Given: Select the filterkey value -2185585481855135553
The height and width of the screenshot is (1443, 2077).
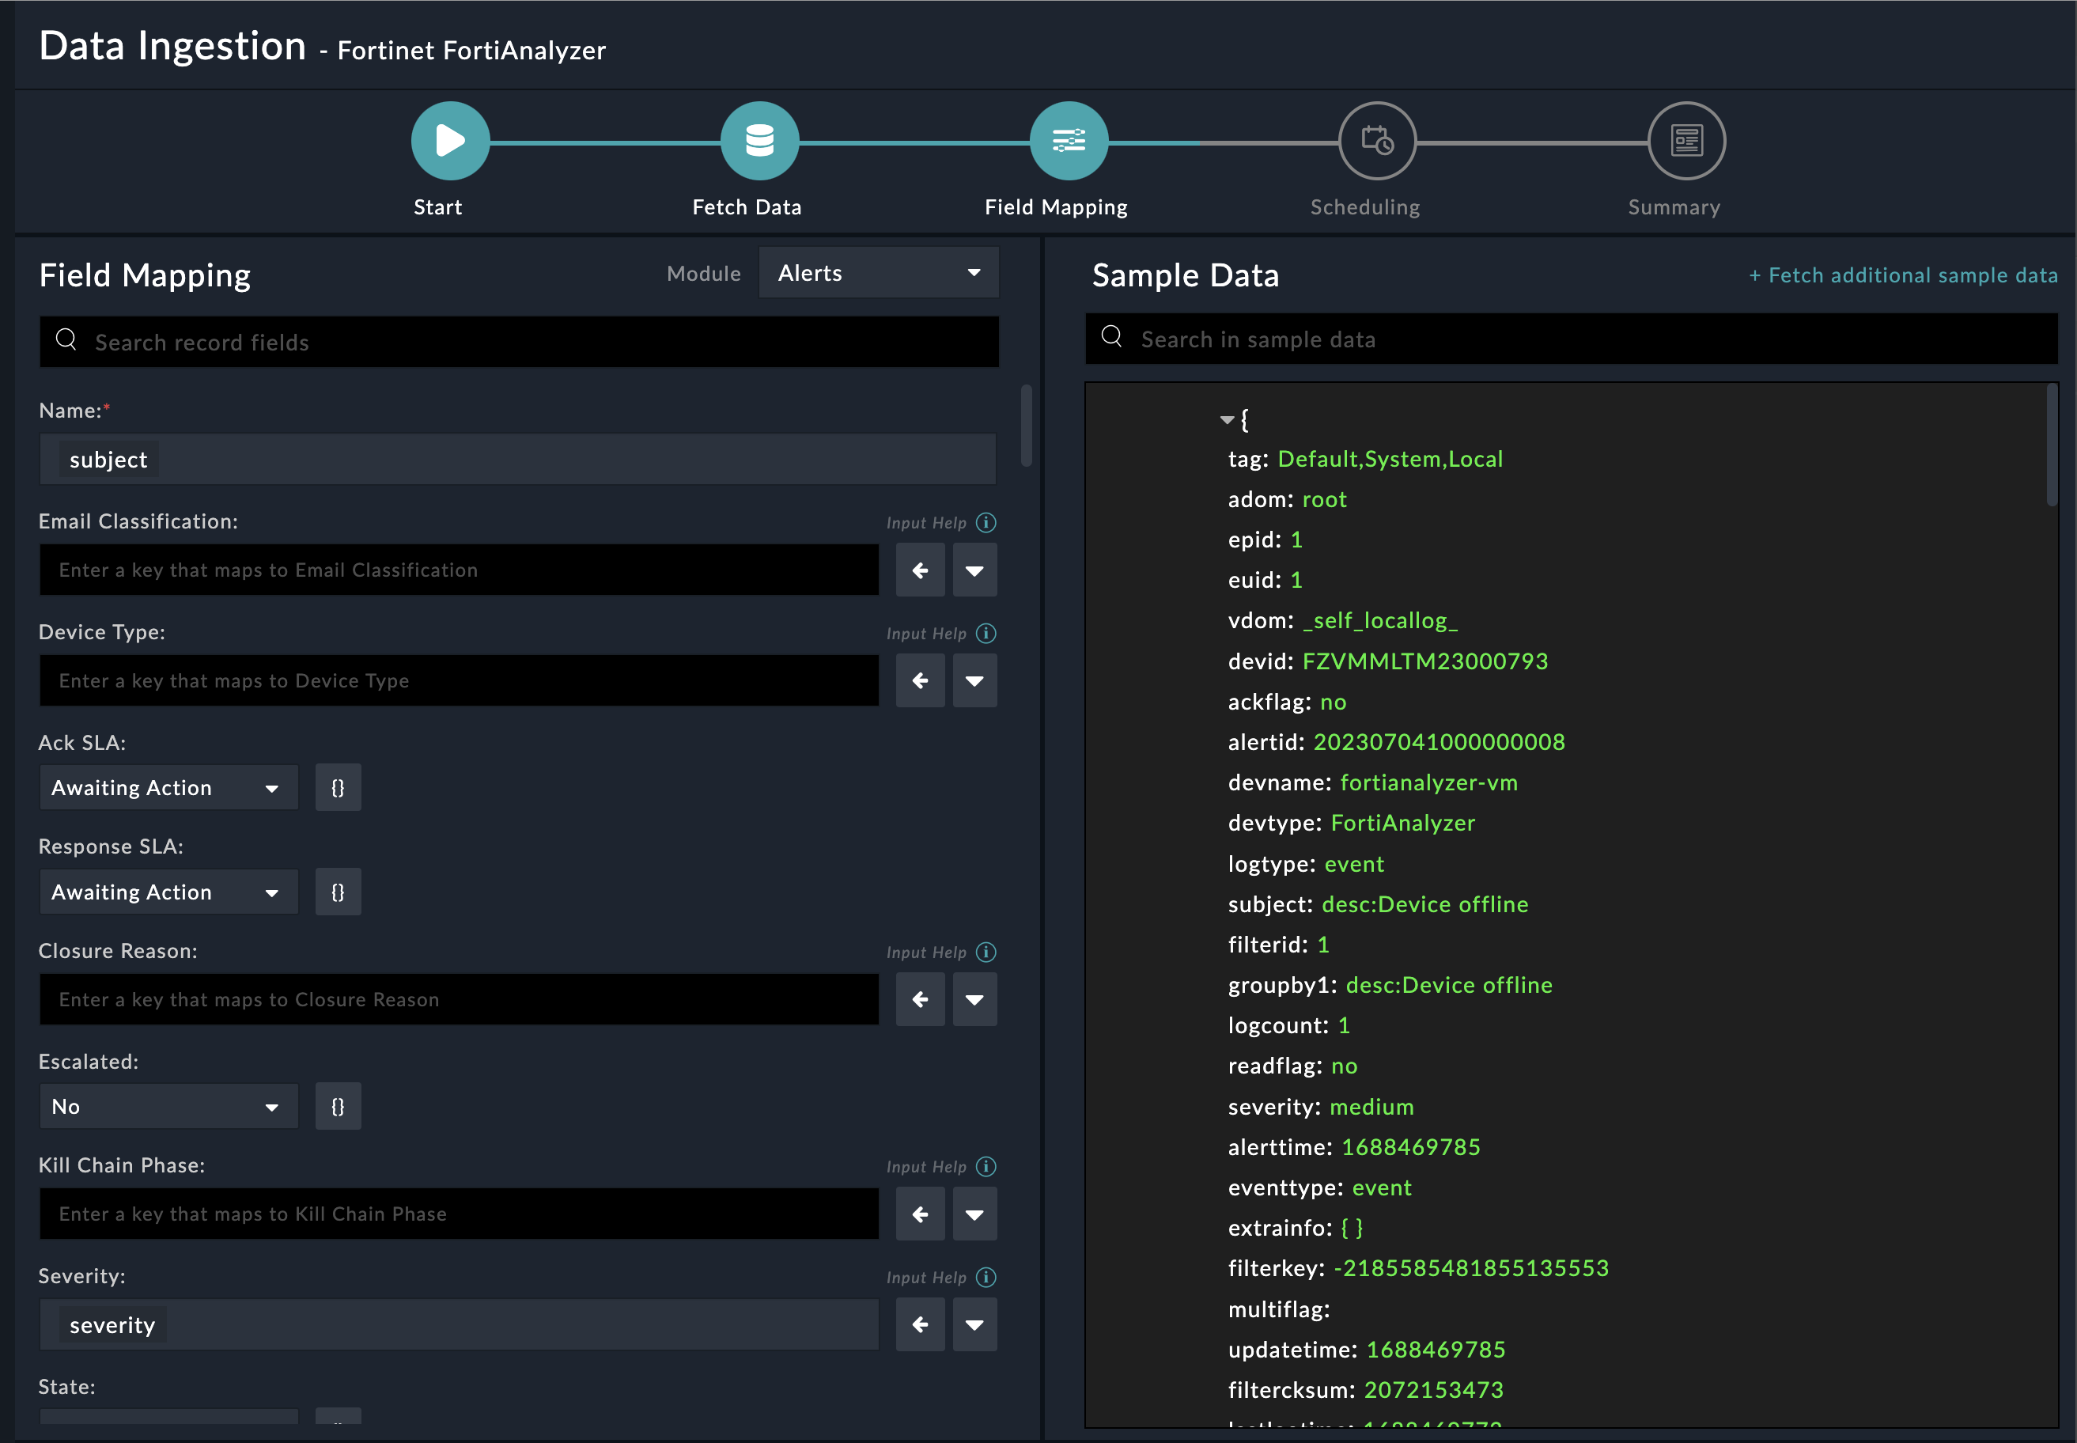Looking at the screenshot, I should [x=1471, y=1268].
